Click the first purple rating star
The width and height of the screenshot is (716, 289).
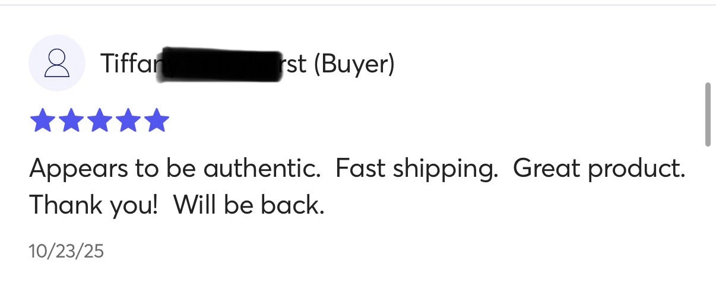tap(42, 120)
